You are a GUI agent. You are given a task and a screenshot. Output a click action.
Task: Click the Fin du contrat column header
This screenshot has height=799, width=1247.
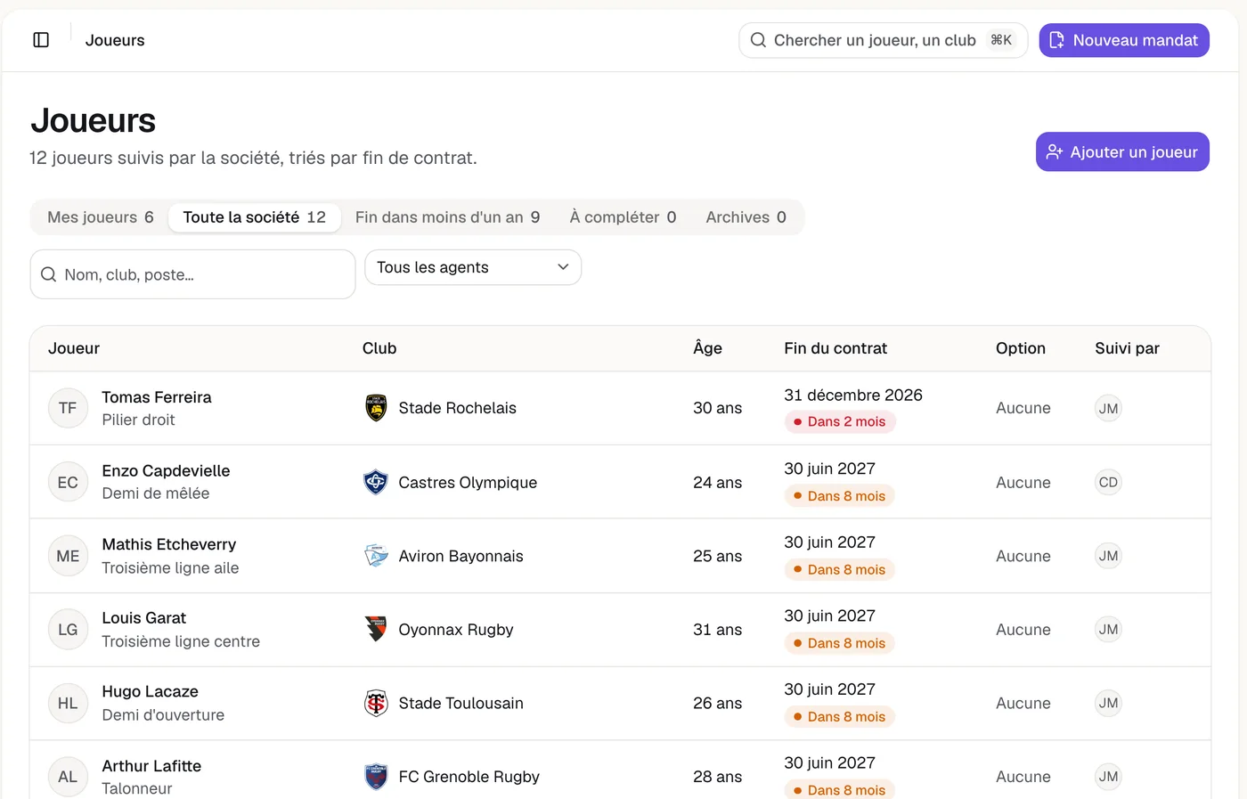click(x=835, y=348)
